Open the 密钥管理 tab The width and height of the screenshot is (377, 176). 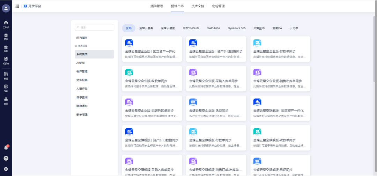[x=219, y=6]
